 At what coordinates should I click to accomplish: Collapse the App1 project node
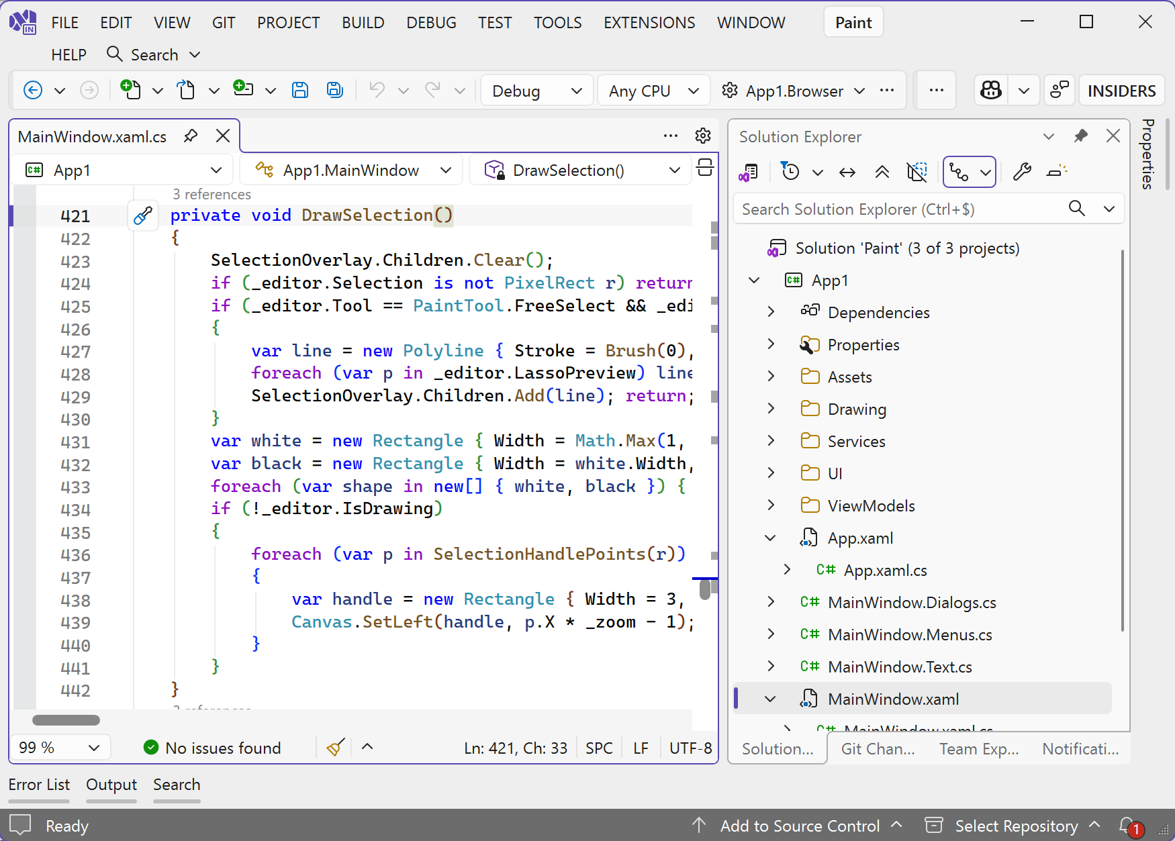coord(754,280)
